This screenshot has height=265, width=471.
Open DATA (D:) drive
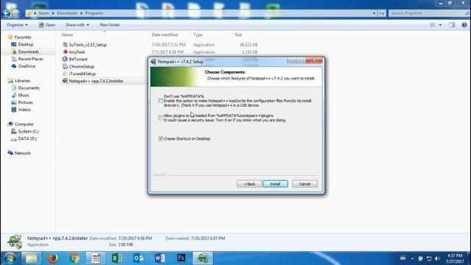tap(27, 138)
